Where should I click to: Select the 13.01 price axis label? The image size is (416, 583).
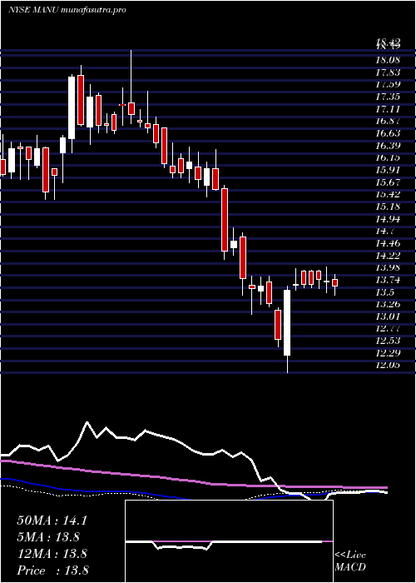388,316
